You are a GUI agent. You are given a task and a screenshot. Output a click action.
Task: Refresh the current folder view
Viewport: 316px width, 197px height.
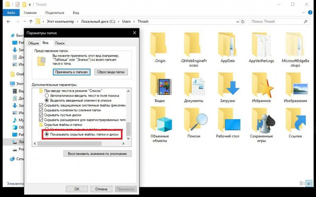(243, 21)
